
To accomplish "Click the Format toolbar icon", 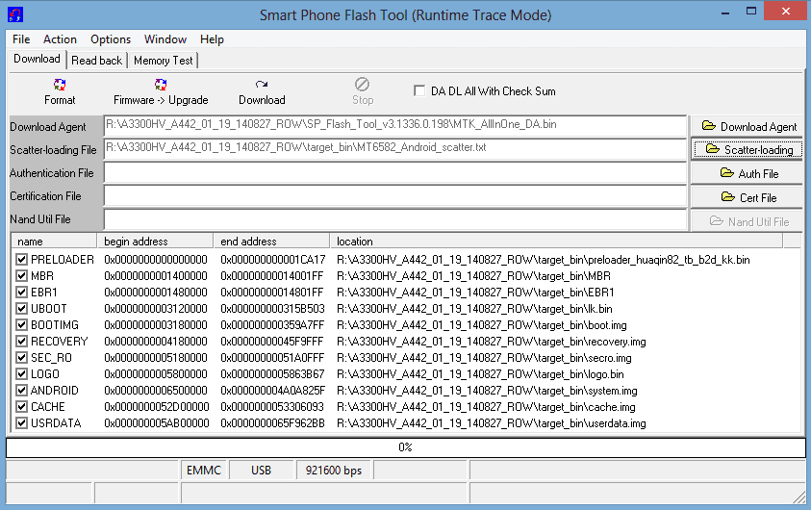I will [x=60, y=85].
